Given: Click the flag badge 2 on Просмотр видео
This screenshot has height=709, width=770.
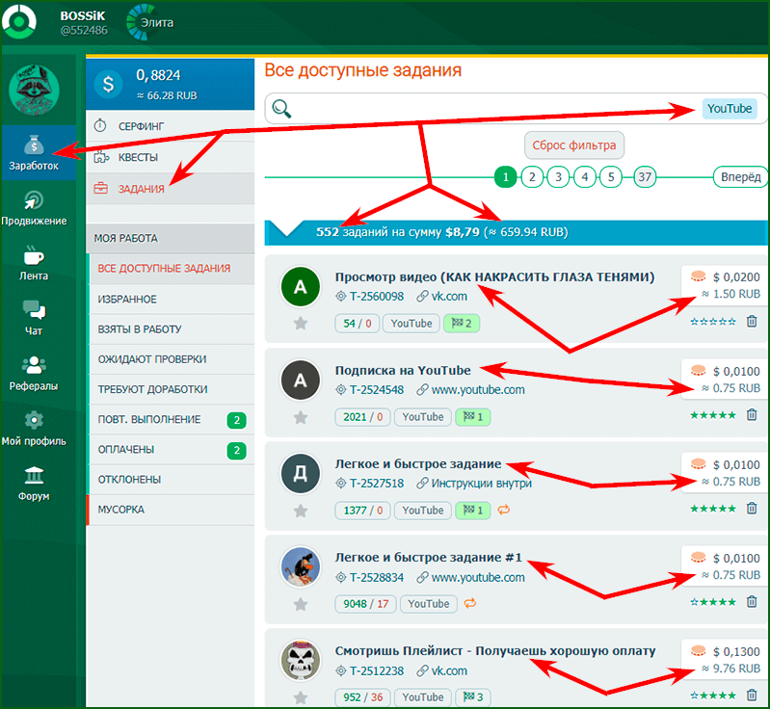Looking at the screenshot, I should 461,323.
